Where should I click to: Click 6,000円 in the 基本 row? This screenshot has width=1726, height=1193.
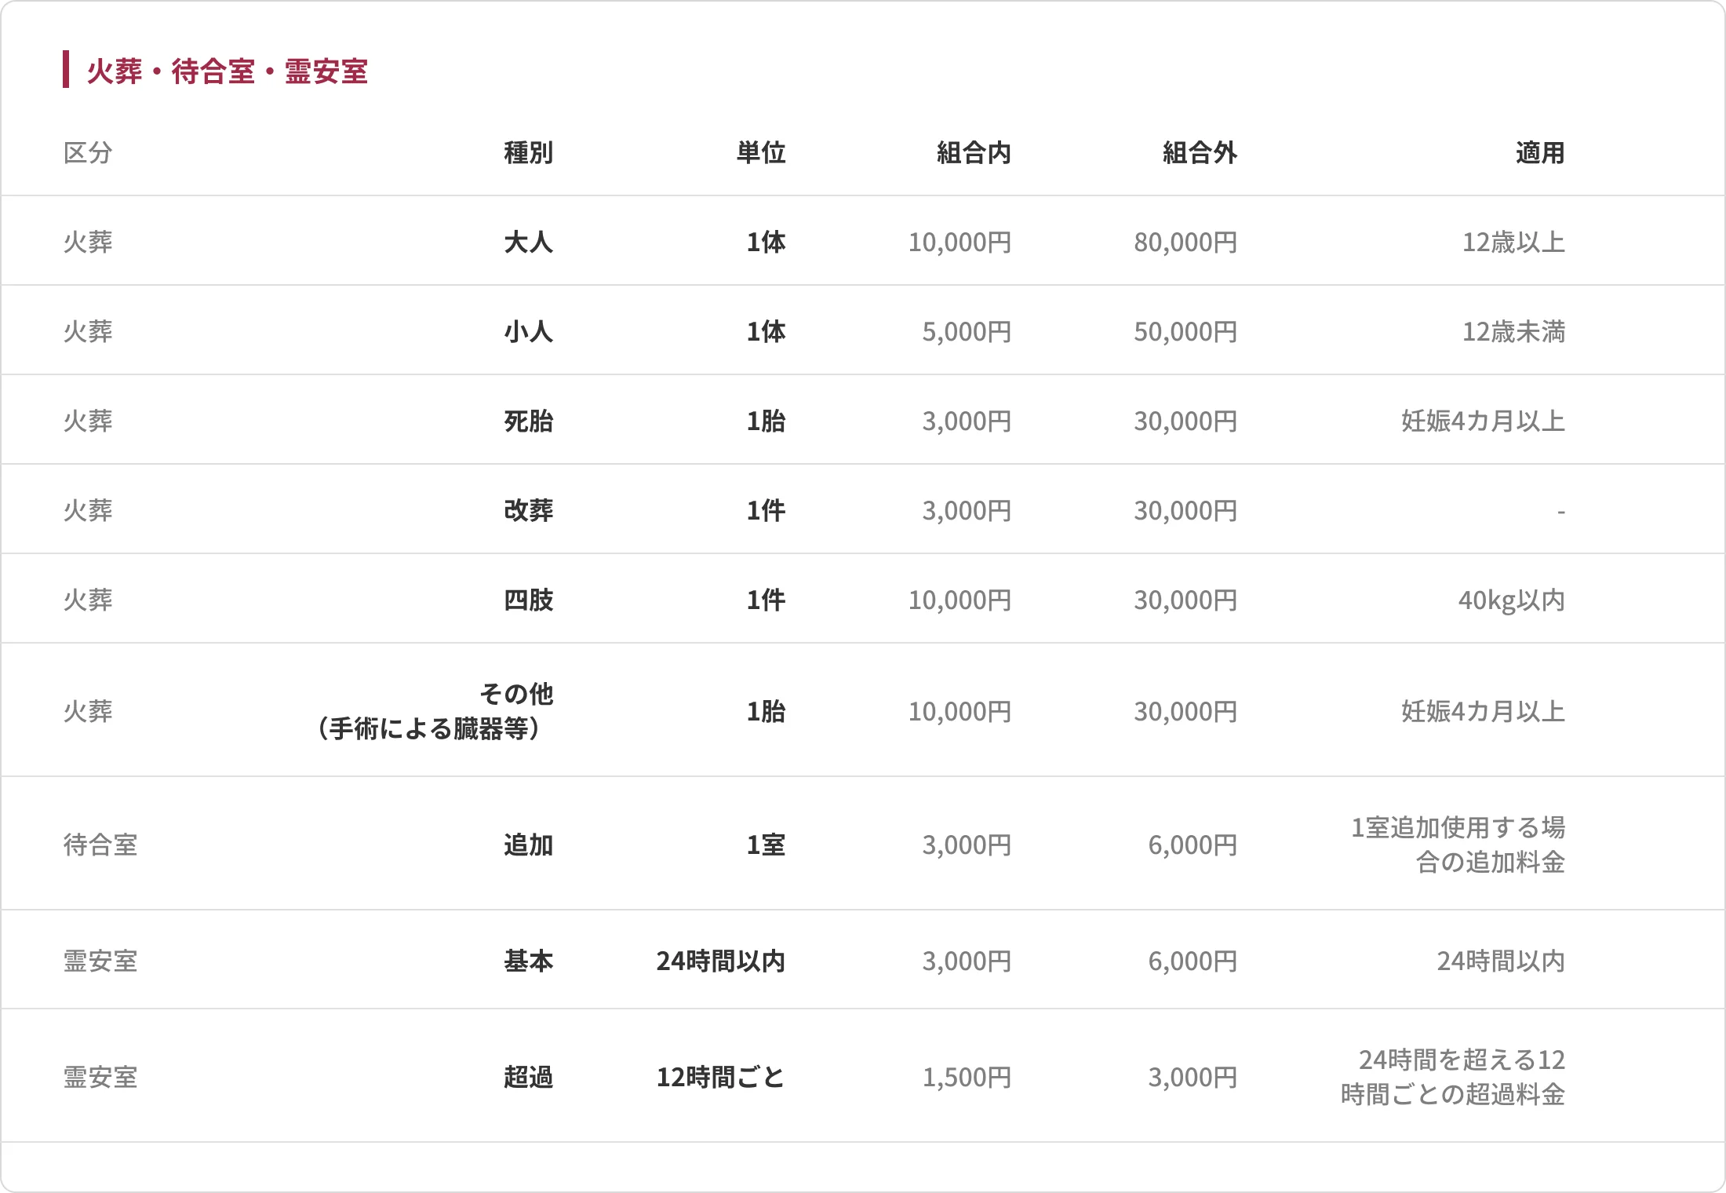[1193, 961]
